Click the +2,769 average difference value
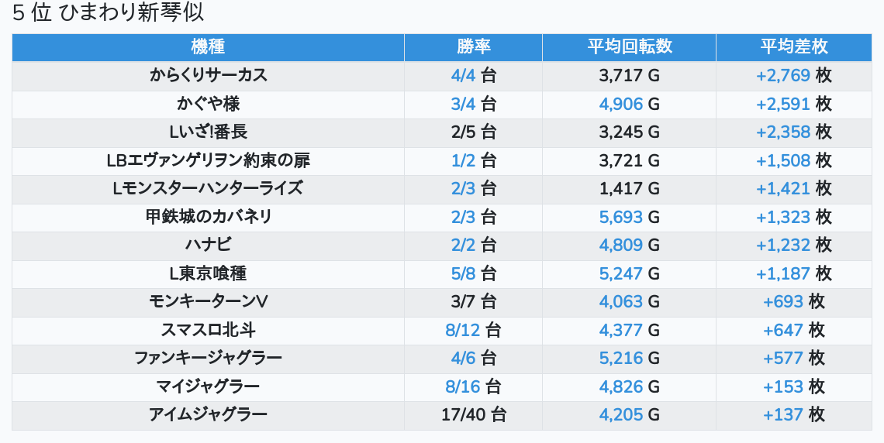This screenshot has width=884, height=443. coord(782,75)
